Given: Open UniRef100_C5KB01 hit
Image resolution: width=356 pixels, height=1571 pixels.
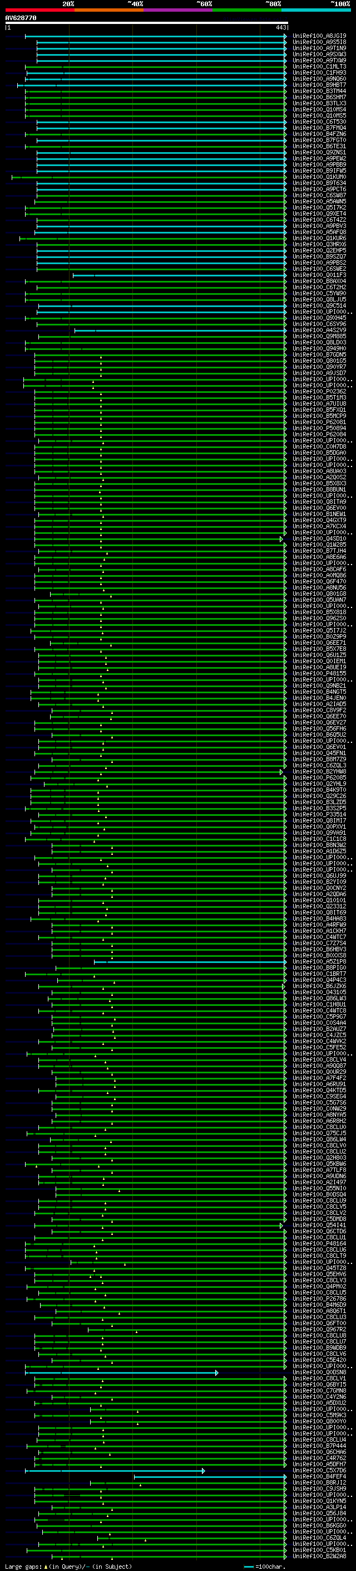Looking at the screenshot, I should click(x=319, y=1550).
